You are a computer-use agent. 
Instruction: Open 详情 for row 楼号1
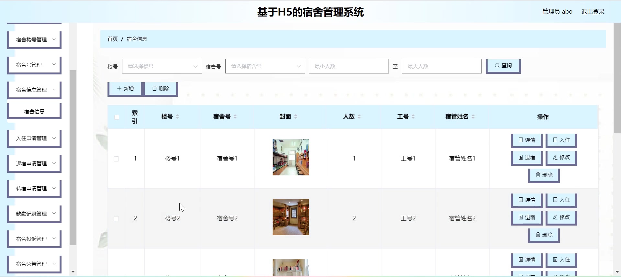tap(527, 140)
